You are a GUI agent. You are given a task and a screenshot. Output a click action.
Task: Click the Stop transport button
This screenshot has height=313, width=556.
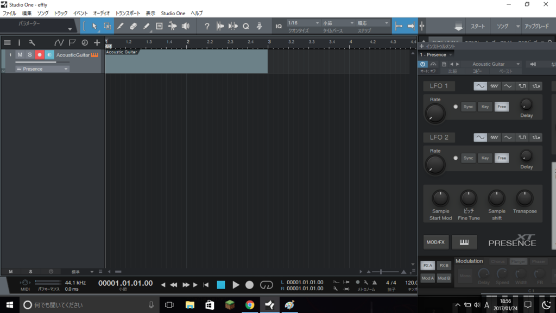tap(221, 285)
